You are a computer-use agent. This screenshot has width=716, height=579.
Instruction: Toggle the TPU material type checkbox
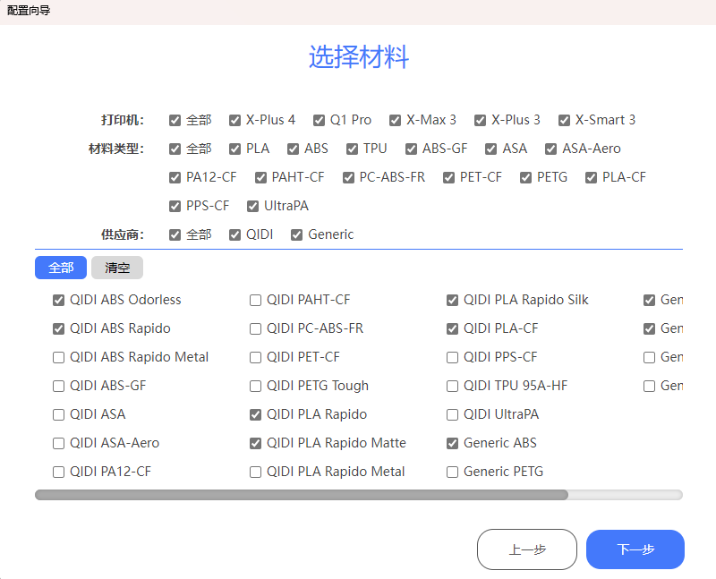[353, 149]
